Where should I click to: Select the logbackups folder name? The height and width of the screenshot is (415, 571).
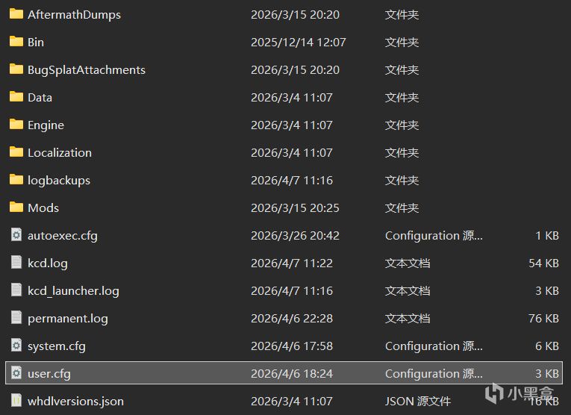coord(59,180)
